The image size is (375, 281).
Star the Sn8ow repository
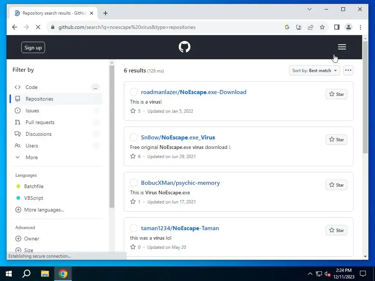coord(336,139)
